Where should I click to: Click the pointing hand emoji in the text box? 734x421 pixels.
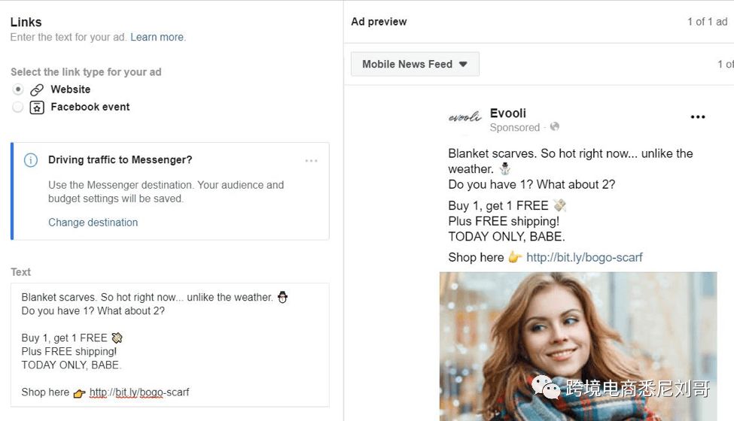[79, 393]
